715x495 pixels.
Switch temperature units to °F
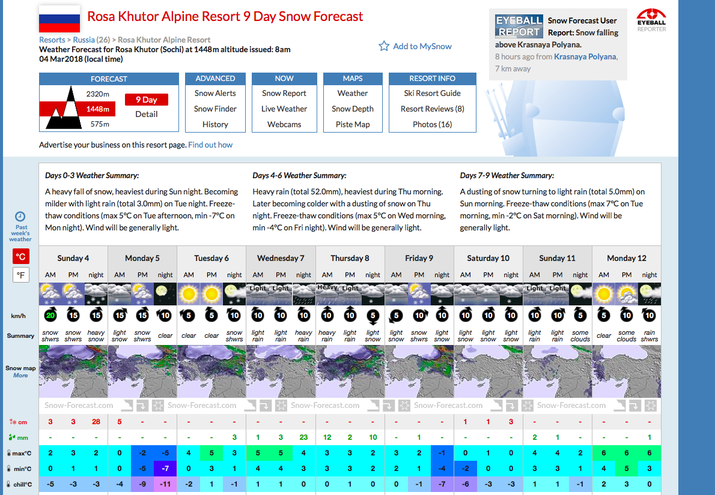(20, 275)
